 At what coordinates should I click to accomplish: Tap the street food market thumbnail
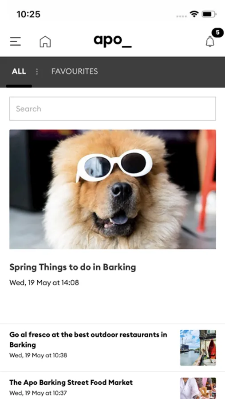[198, 388]
